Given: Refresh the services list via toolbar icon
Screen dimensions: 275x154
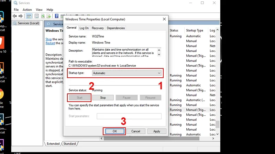Looking at the screenshot, I should click(43, 16).
